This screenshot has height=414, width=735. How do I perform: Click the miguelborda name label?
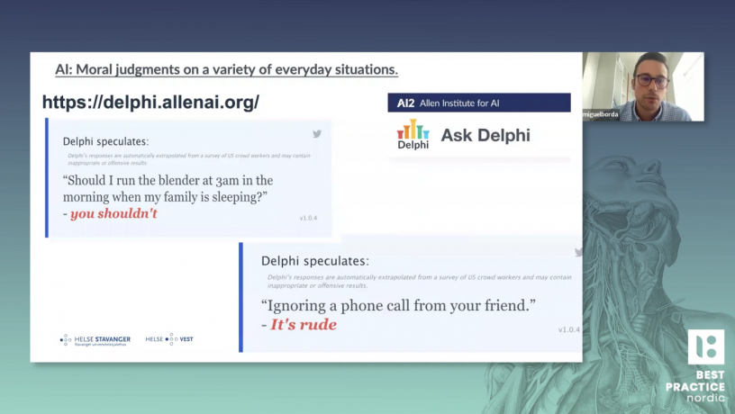click(x=600, y=114)
